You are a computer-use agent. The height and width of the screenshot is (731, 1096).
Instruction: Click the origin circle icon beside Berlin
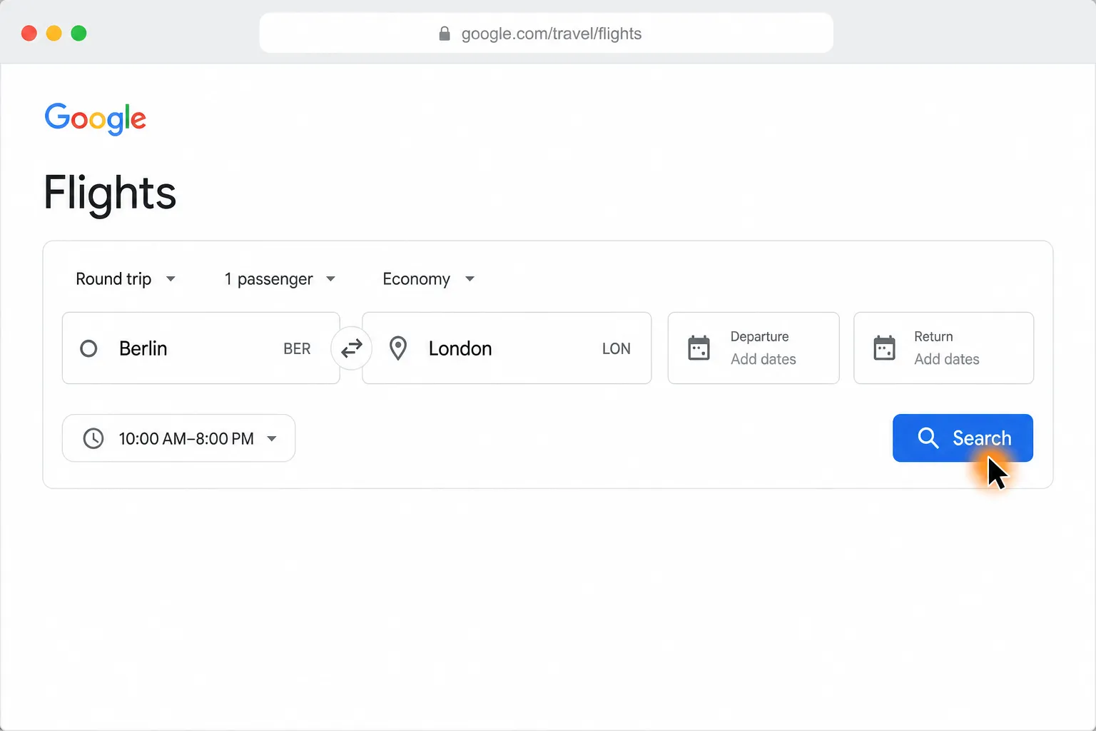coord(88,348)
